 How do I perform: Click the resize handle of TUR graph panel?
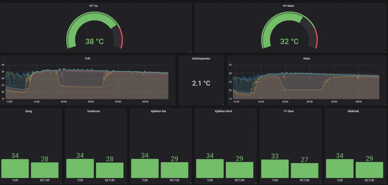click(x=174, y=104)
